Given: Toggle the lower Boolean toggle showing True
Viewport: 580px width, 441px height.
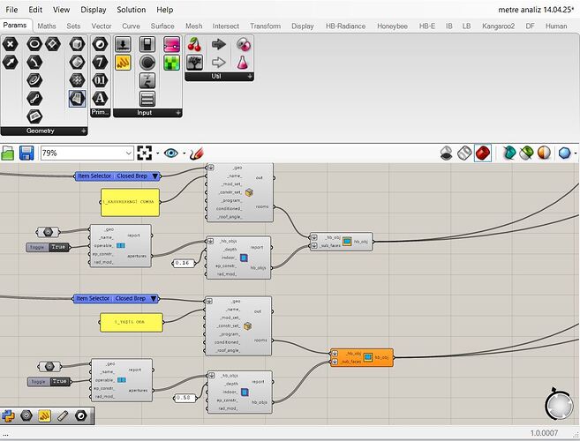Looking at the screenshot, I should [49, 382].
